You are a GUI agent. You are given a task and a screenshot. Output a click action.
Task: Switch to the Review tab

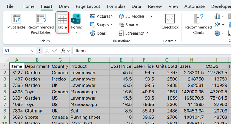point(155,6)
